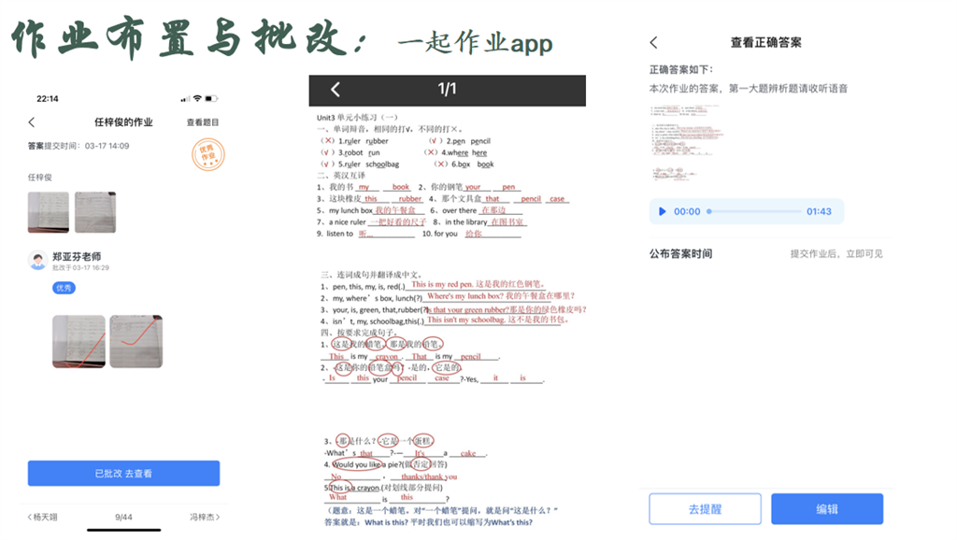Click 编辑 button
Viewport: 957px width, 540px height.
click(x=827, y=509)
